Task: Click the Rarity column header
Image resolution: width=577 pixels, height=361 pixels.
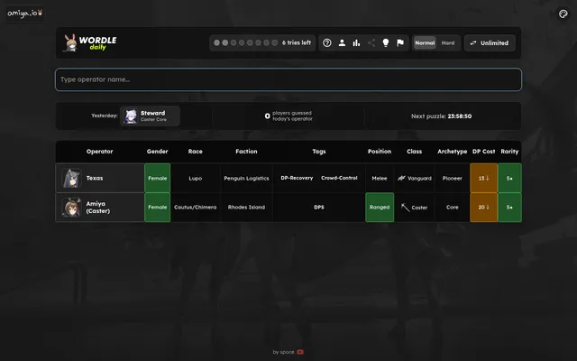Action: point(509,152)
